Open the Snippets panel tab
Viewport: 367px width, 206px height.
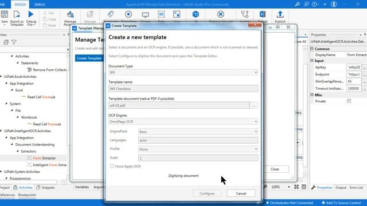(45, 188)
